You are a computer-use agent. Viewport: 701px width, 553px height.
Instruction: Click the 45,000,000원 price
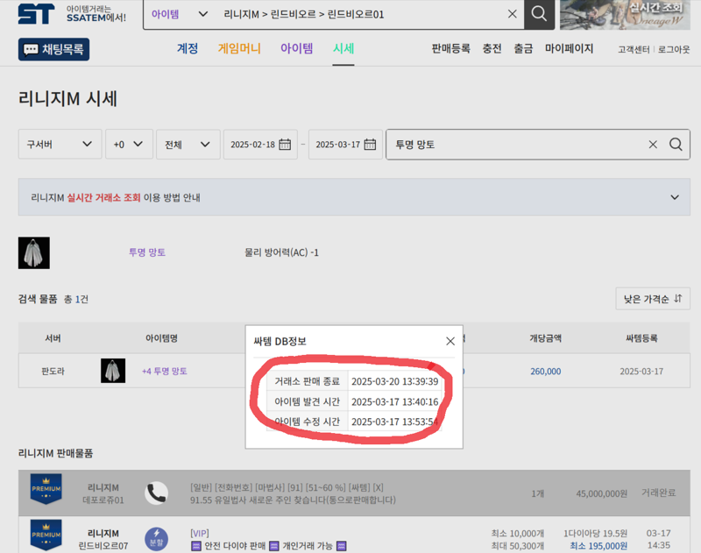602,493
